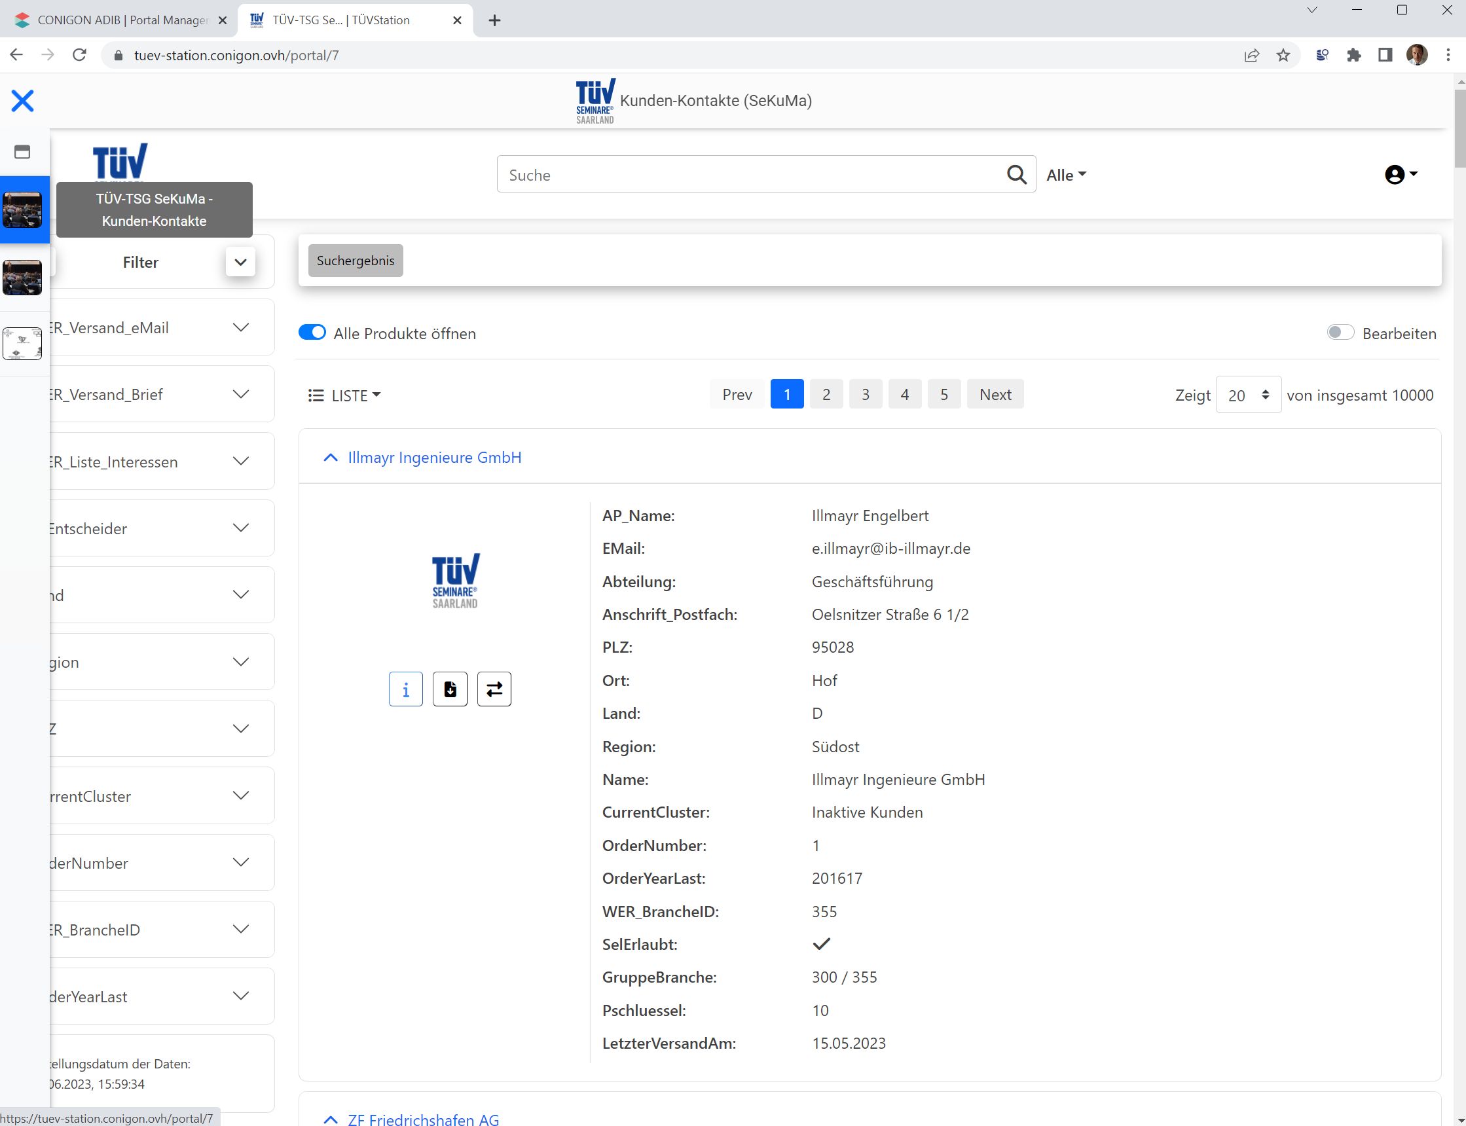Open the LISTE view dropdown
The height and width of the screenshot is (1126, 1466).
click(344, 395)
